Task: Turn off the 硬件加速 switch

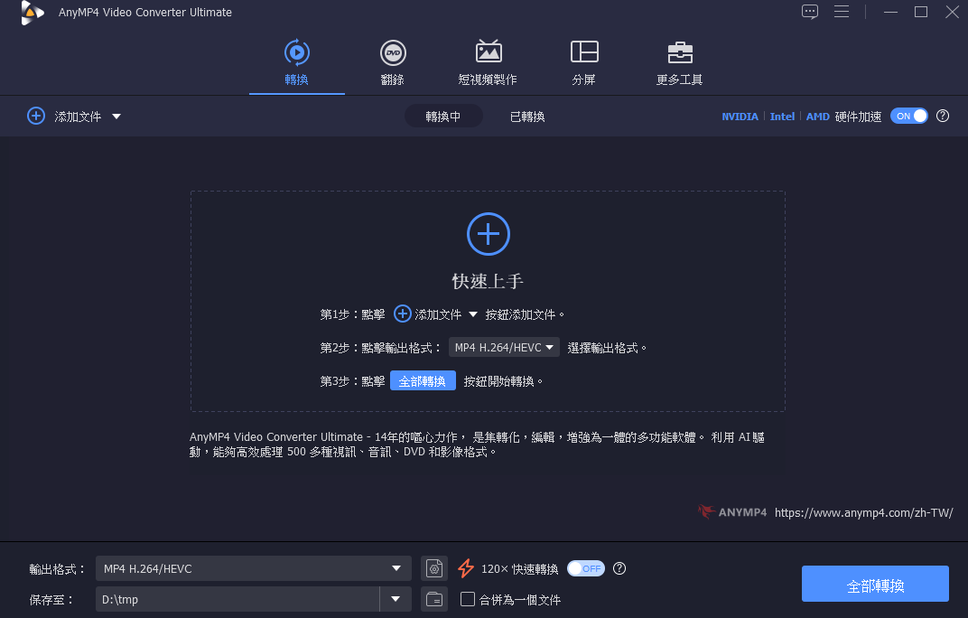Action: coord(908,116)
